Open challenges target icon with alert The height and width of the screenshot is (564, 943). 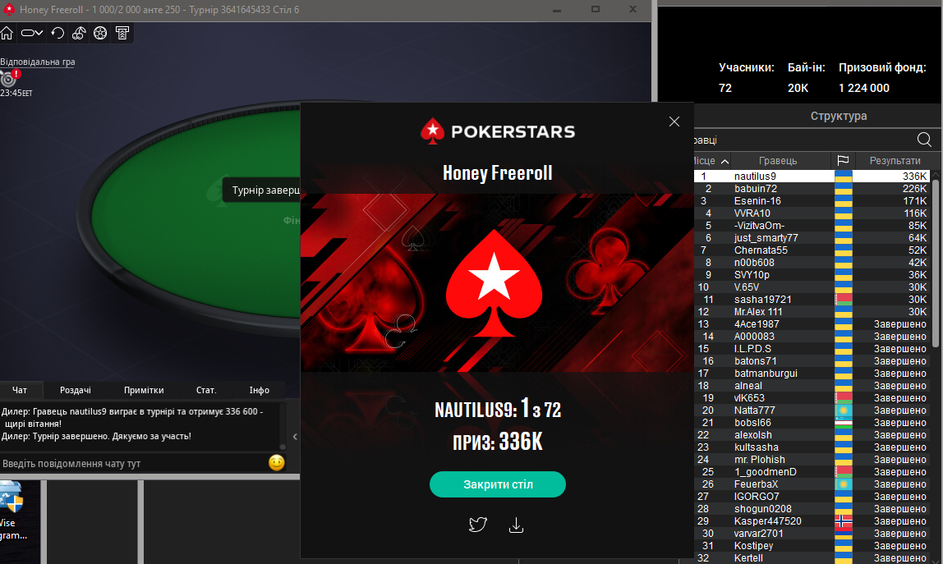coord(10,77)
